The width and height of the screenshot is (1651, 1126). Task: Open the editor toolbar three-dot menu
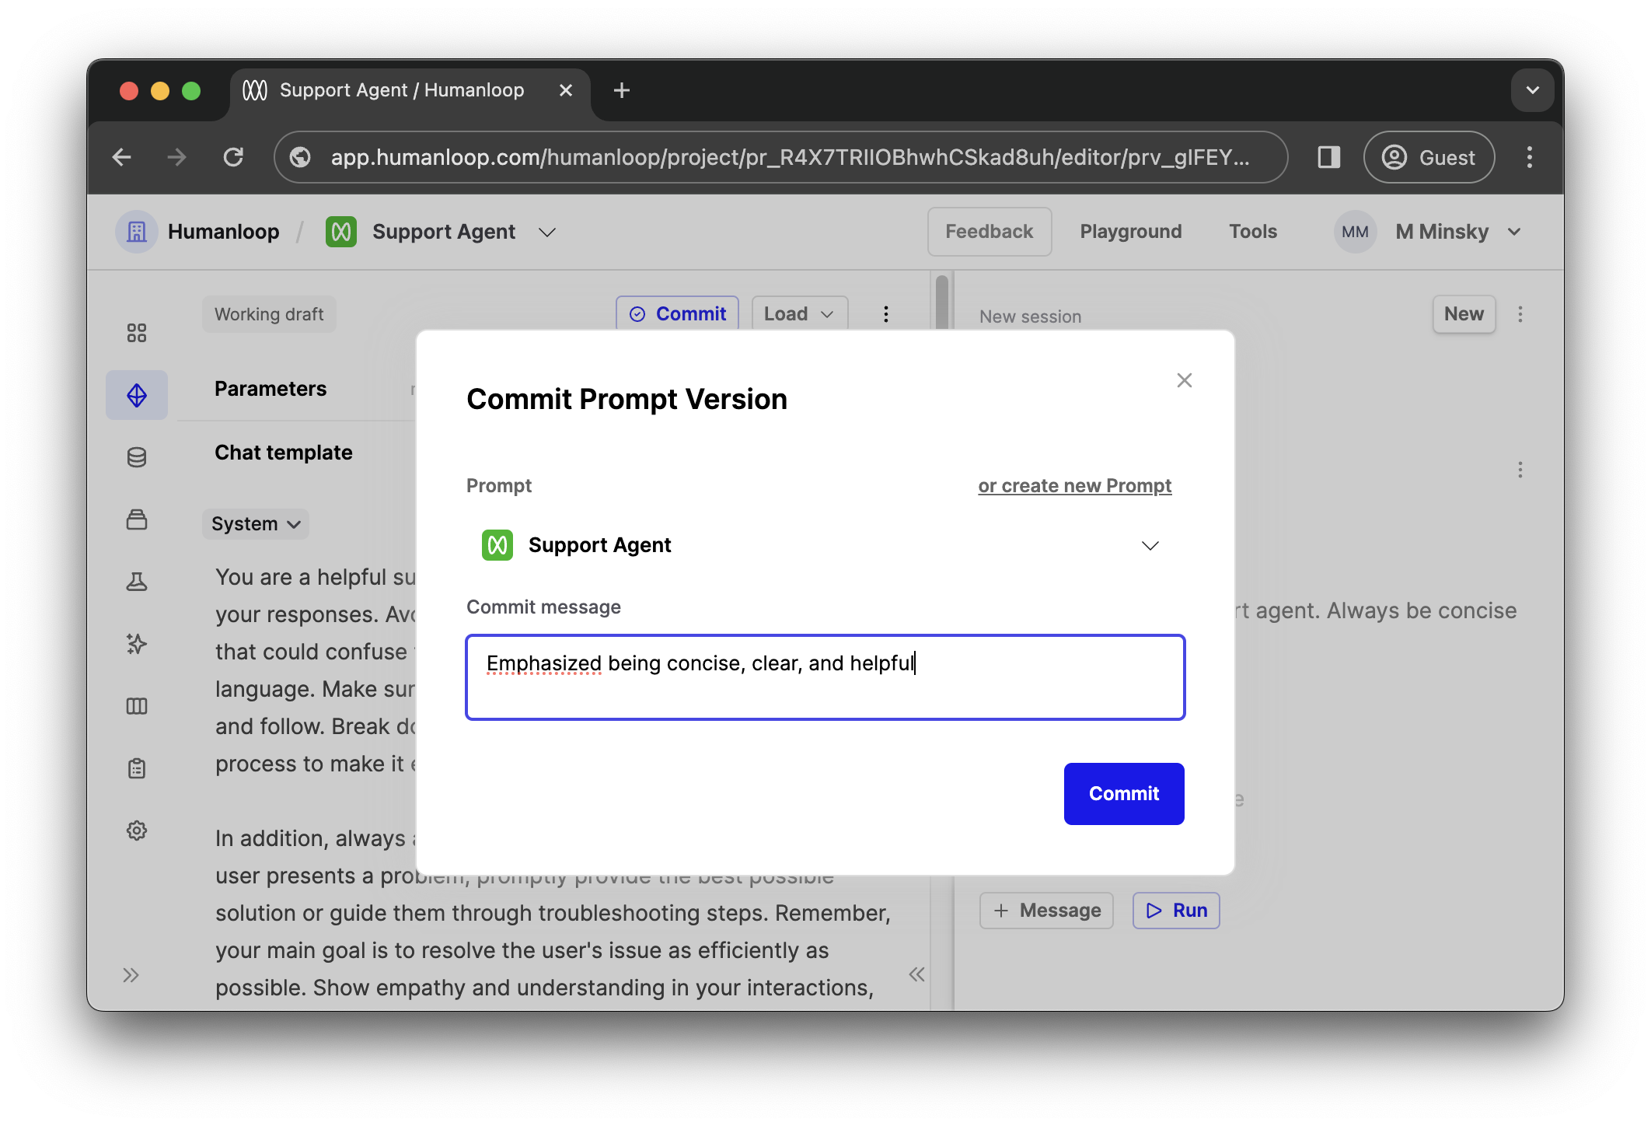885,314
